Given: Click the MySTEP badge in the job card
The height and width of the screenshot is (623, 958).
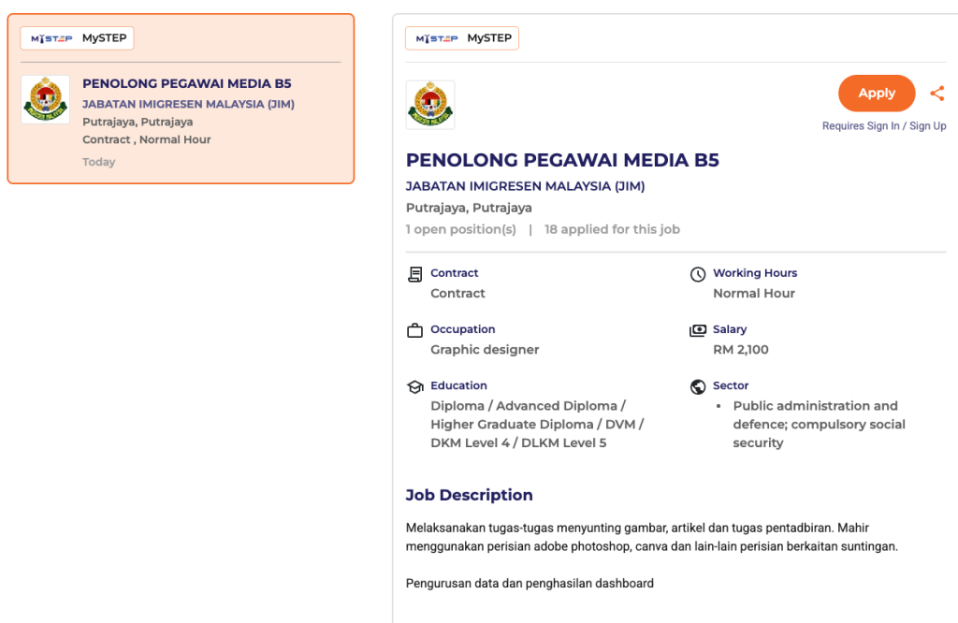Looking at the screenshot, I should 79,38.
